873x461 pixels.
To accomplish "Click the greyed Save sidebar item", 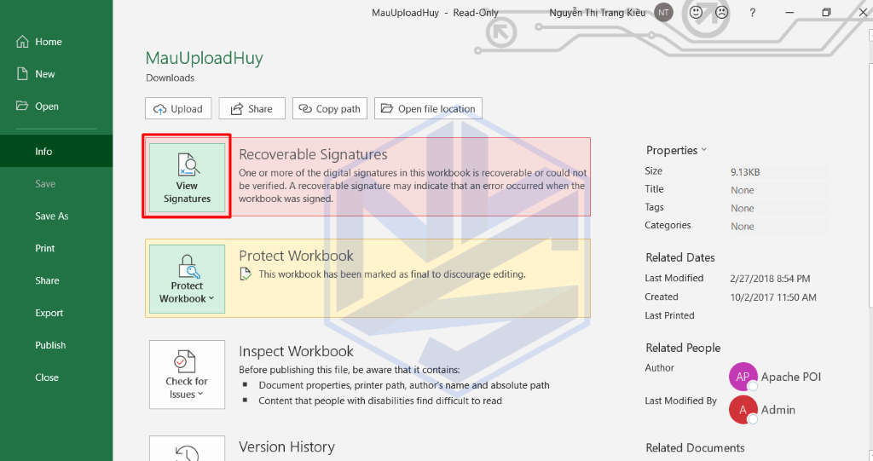I will (x=56, y=184).
